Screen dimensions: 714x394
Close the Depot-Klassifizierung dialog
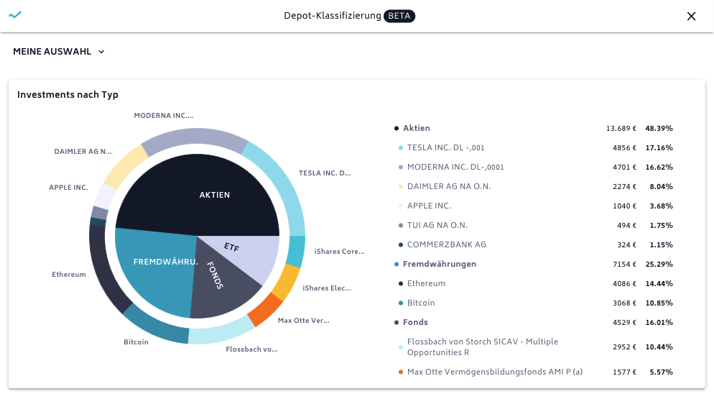click(x=691, y=16)
